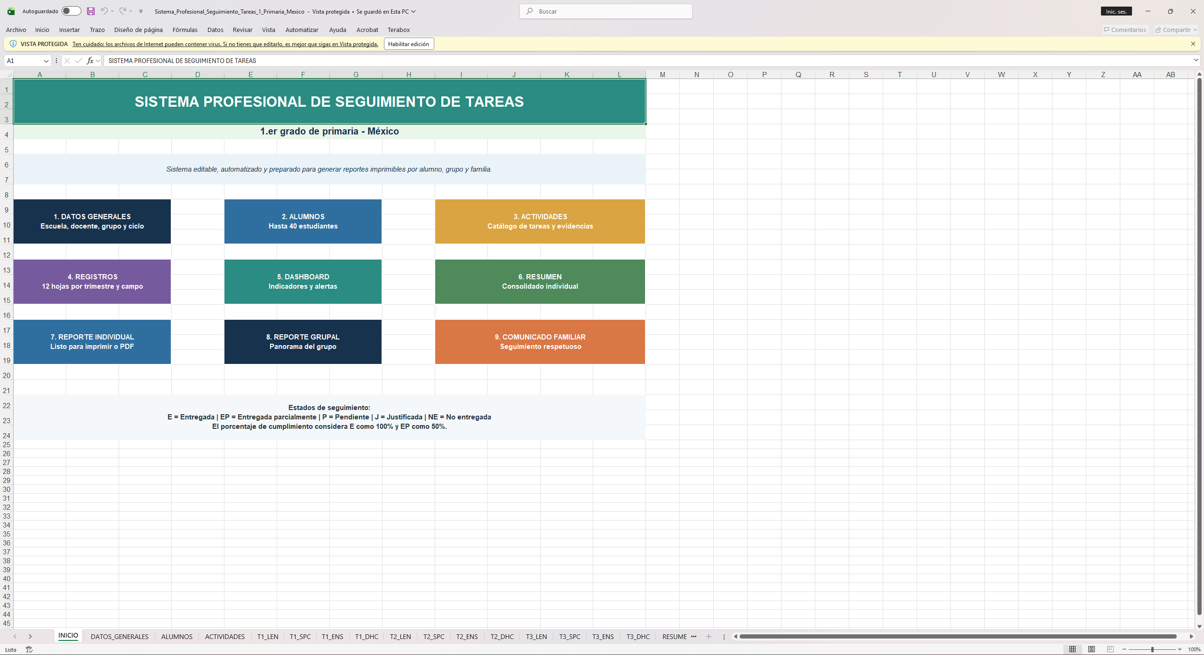Click the accessibility checker status bar icon

tap(29, 649)
